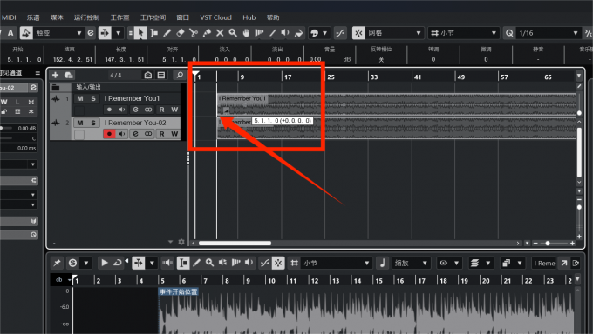Mute track I Remember You-02
This screenshot has height=334, width=593.
[80, 123]
